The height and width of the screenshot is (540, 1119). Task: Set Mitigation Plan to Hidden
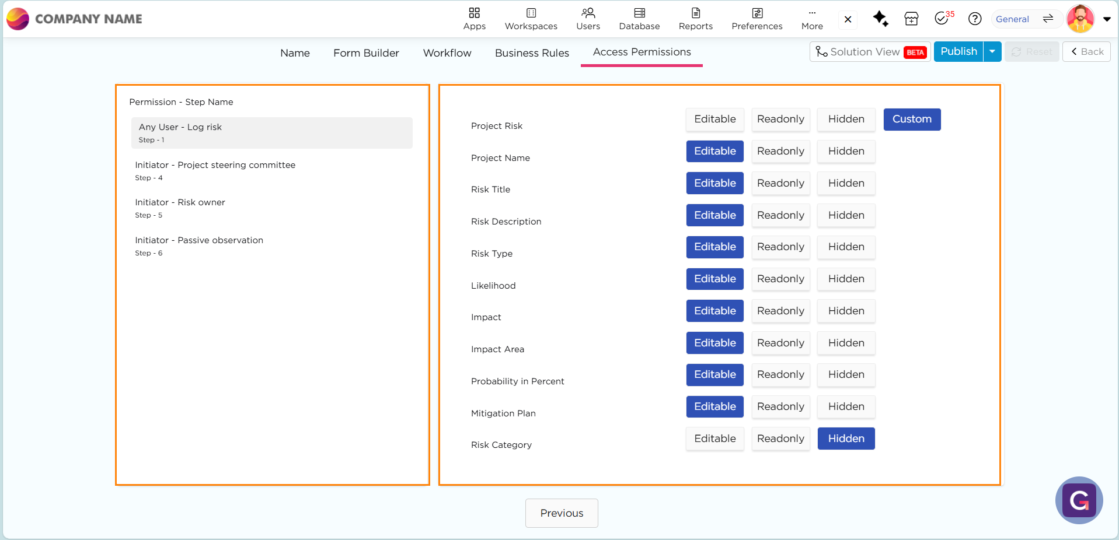pyautogui.click(x=846, y=406)
